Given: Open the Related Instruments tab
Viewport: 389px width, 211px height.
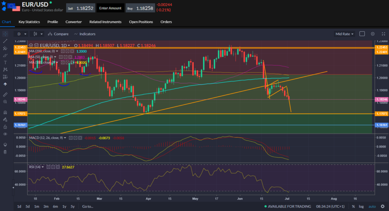Looking at the screenshot, I should click(x=105, y=22).
